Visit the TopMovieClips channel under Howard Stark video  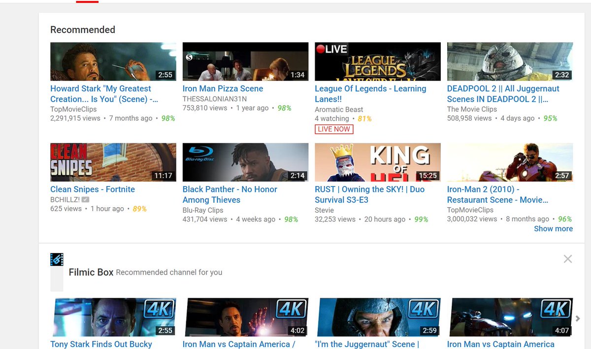(73, 109)
